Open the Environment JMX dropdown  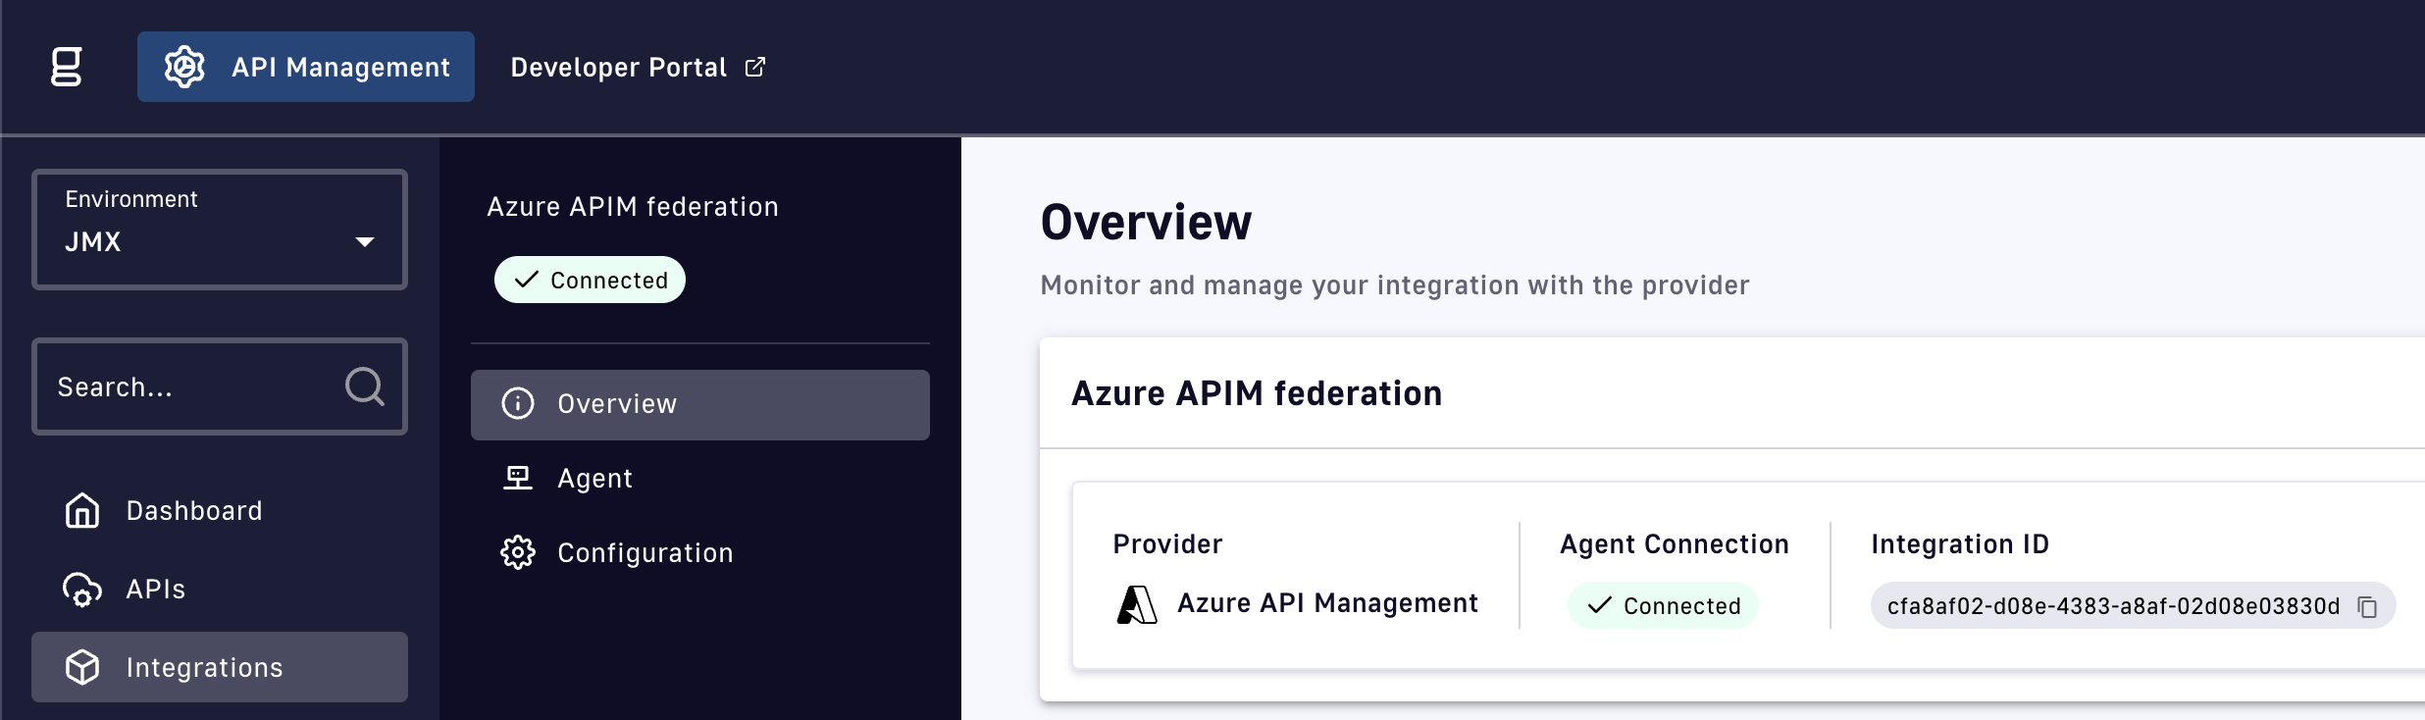pos(219,230)
